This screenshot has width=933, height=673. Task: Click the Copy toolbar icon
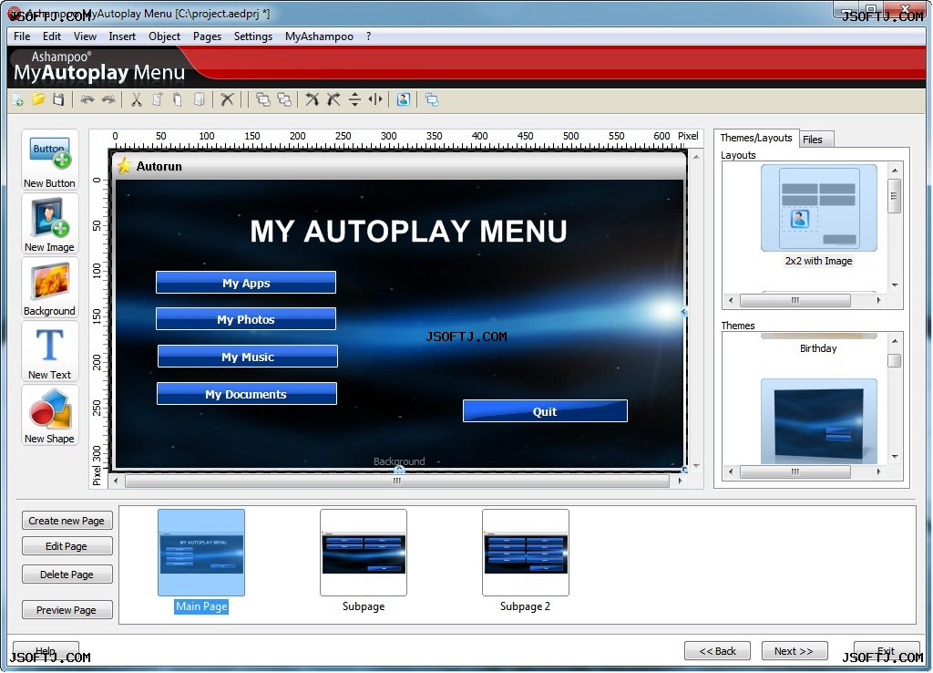[157, 99]
